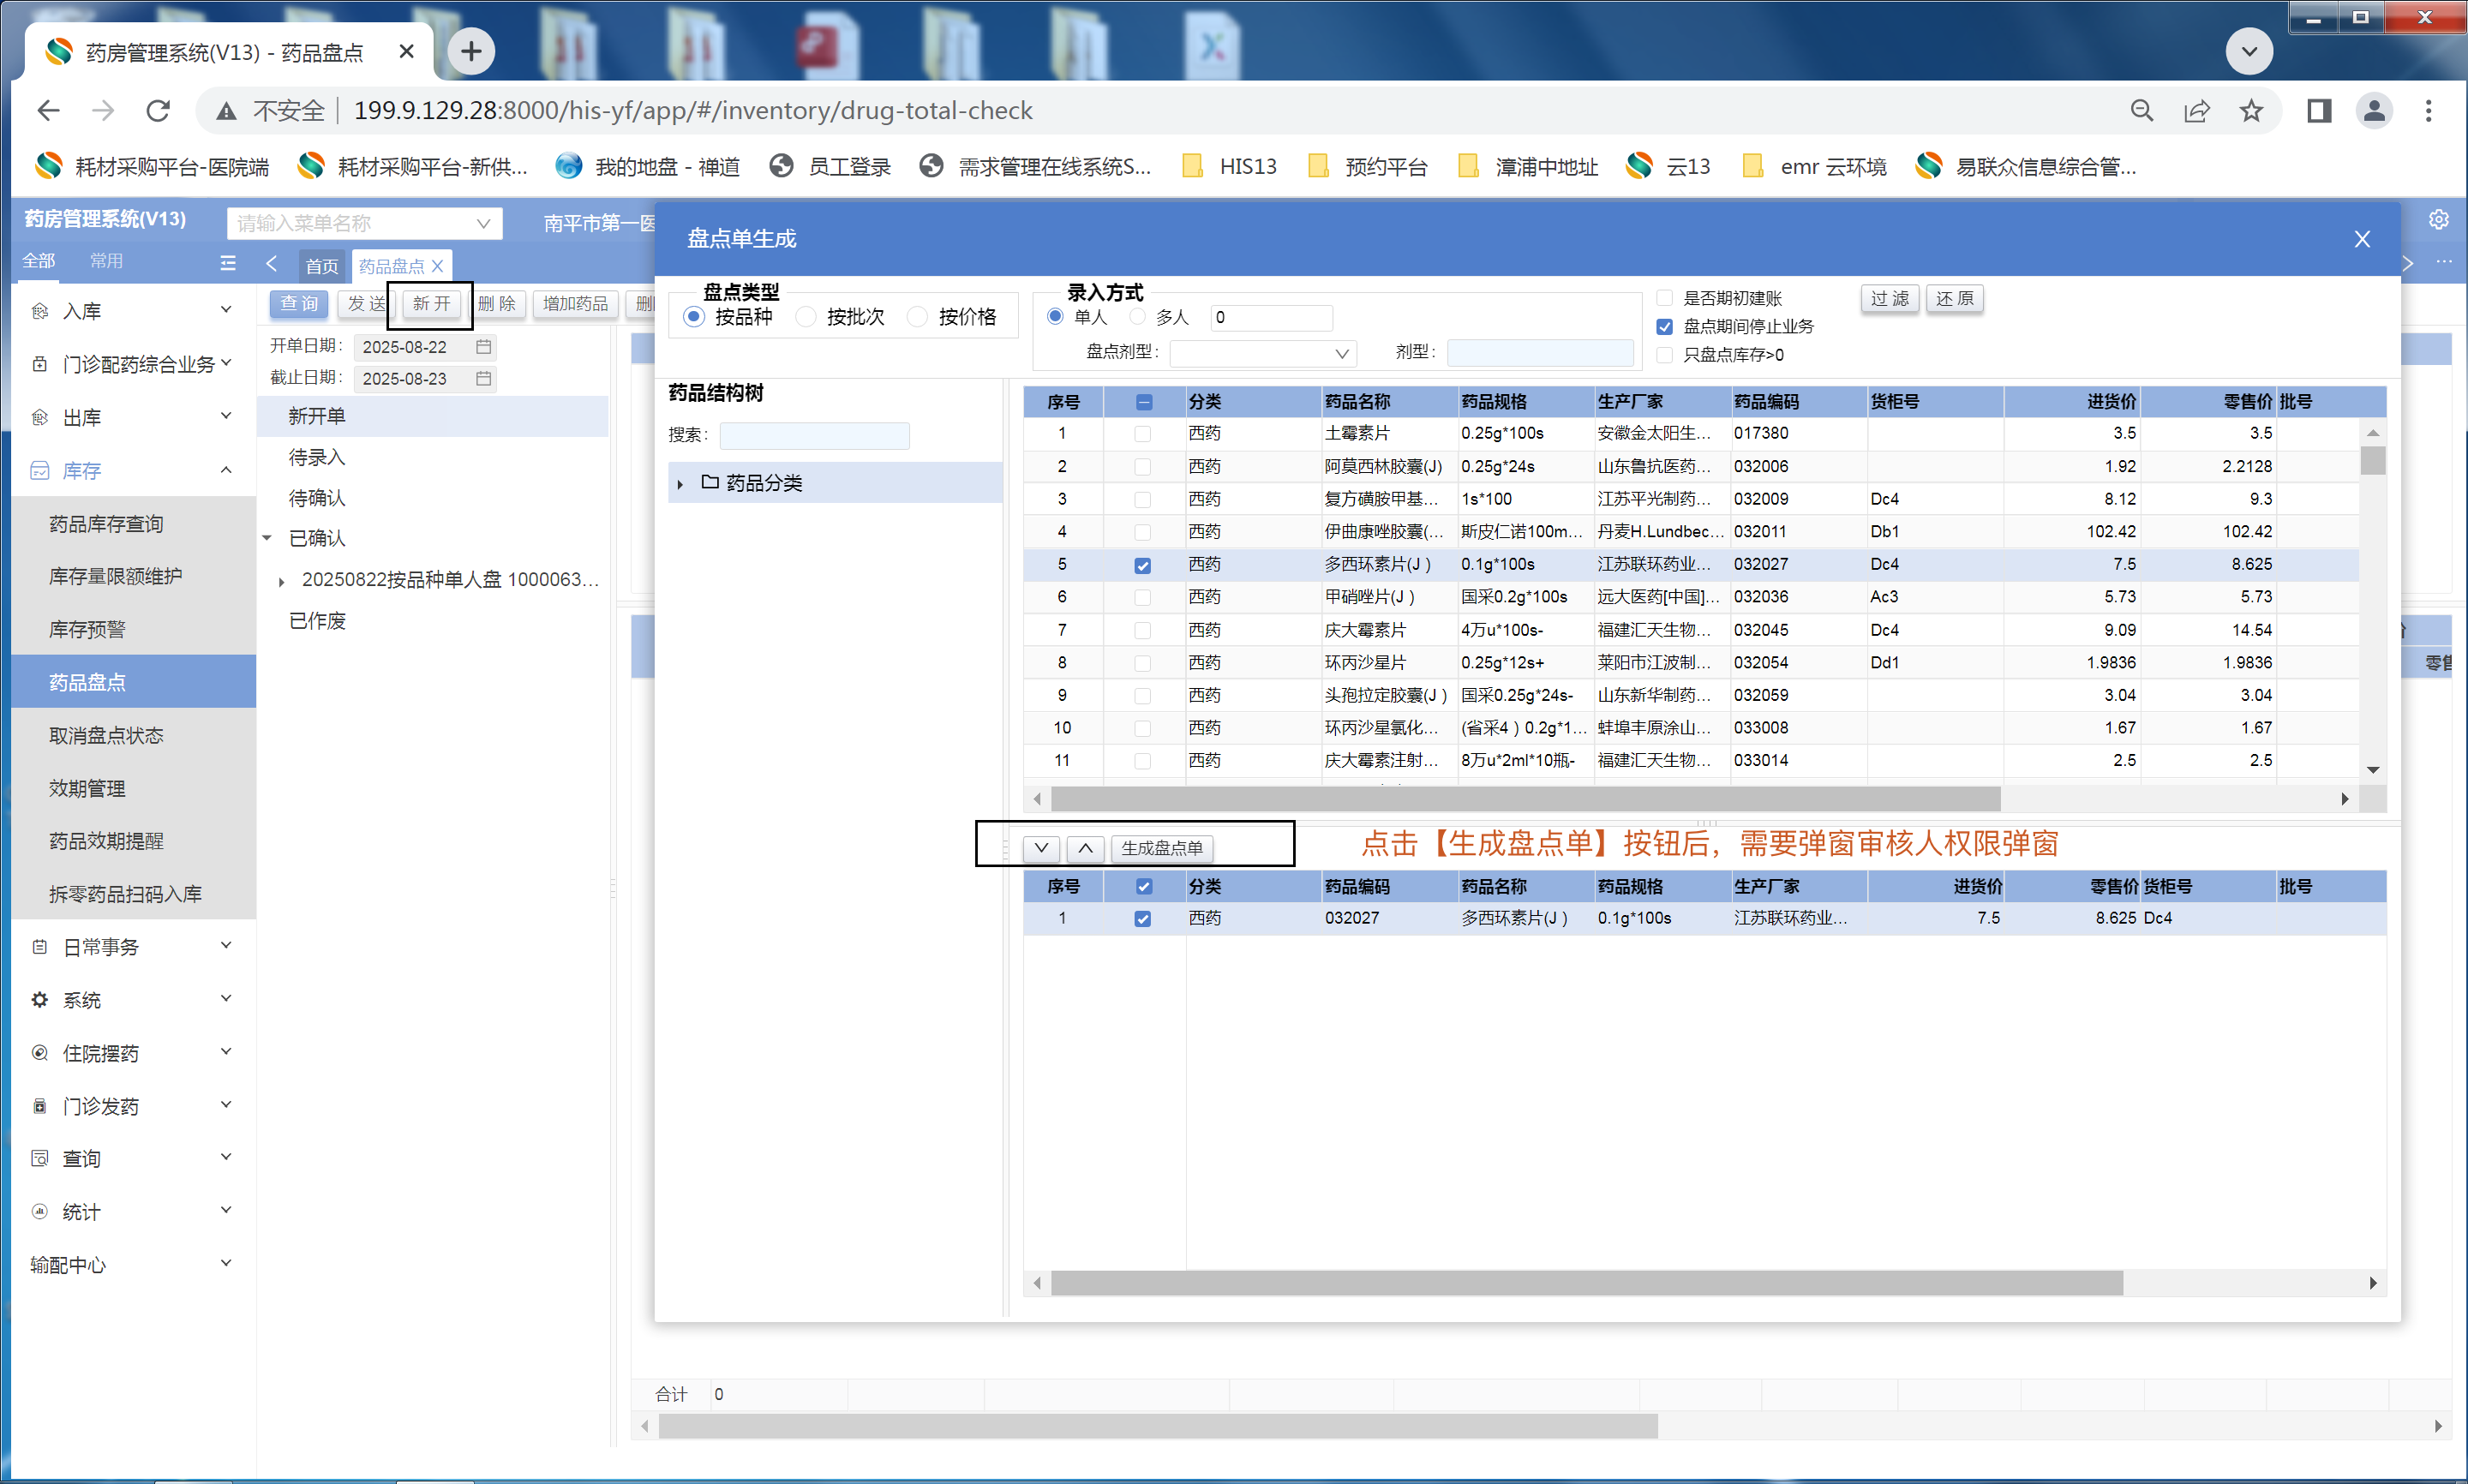Click move-down arrow beside 生成盘点单
The height and width of the screenshot is (1484, 2468).
(1041, 848)
